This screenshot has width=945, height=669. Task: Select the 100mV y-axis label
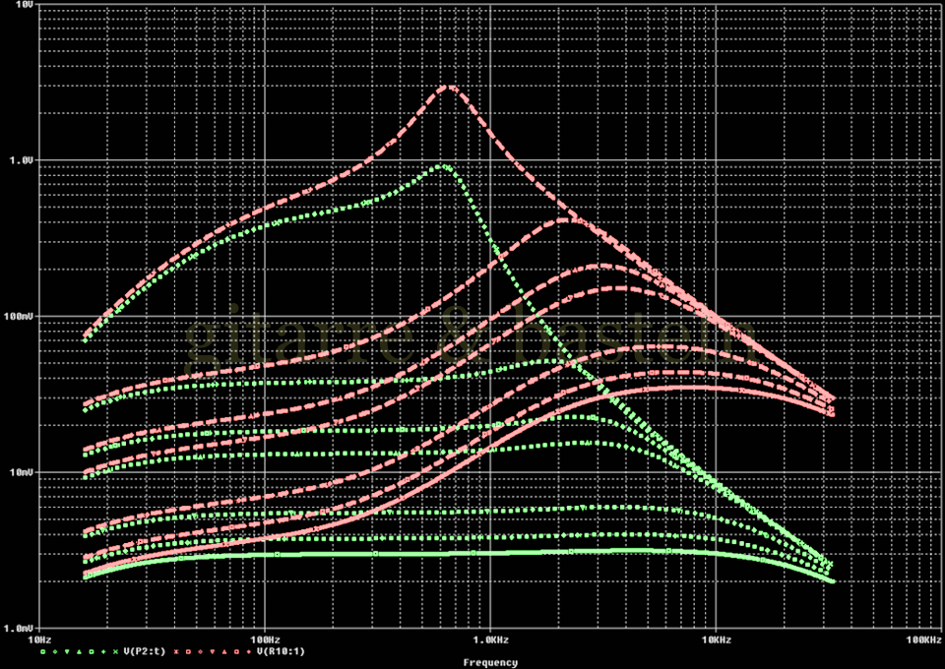pyautogui.click(x=19, y=316)
